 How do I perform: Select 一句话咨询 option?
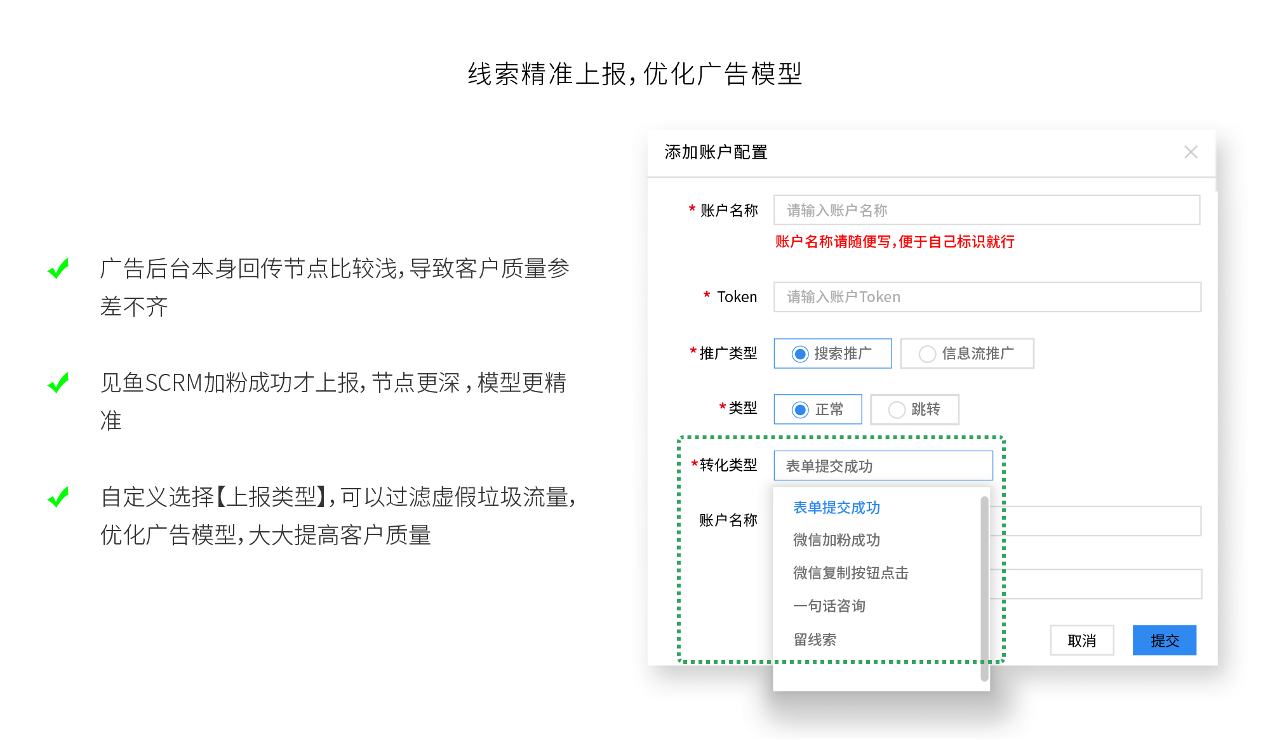[829, 606]
